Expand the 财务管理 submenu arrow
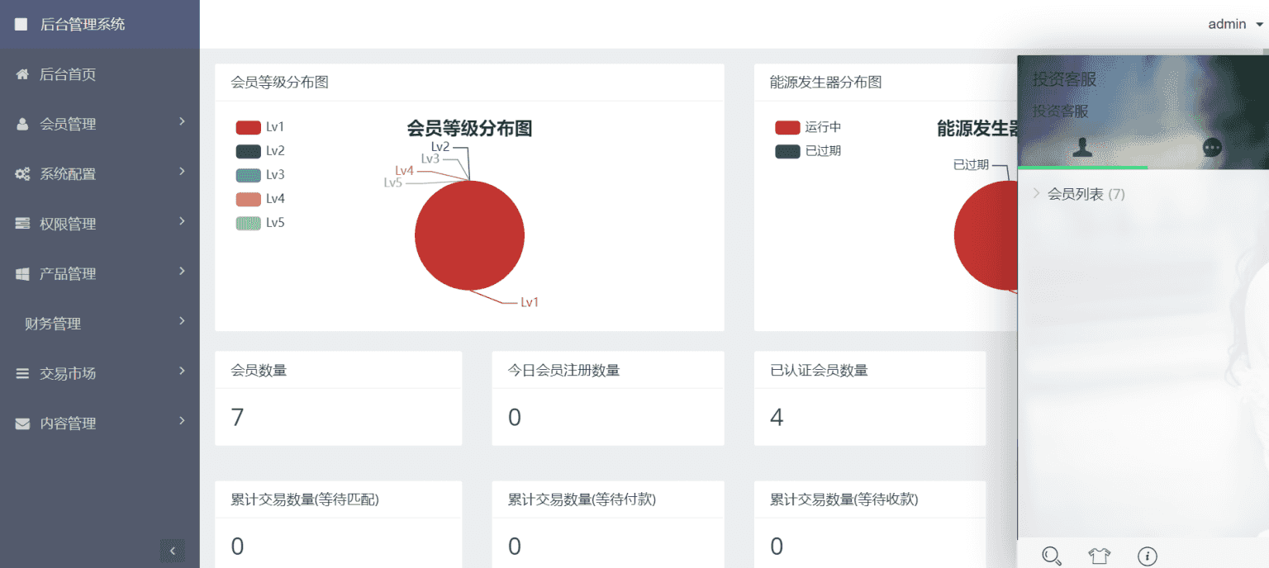The height and width of the screenshot is (568, 1269). (x=182, y=321)
